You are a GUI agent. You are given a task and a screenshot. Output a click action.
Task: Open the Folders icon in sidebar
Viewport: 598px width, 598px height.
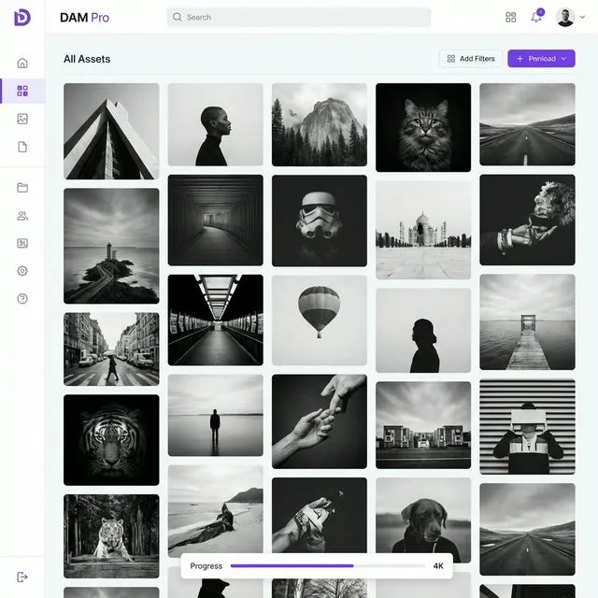point(22,188)
